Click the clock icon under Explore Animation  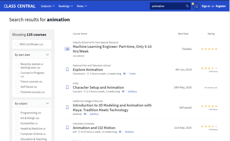pos(88,74)
